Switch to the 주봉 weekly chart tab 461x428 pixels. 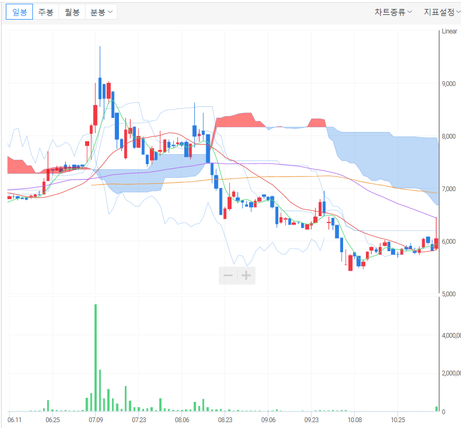click(46, 12)
